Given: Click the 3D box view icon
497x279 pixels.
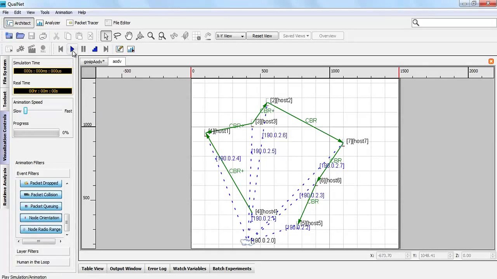Looking at the screenshot, I should [185, 36].
